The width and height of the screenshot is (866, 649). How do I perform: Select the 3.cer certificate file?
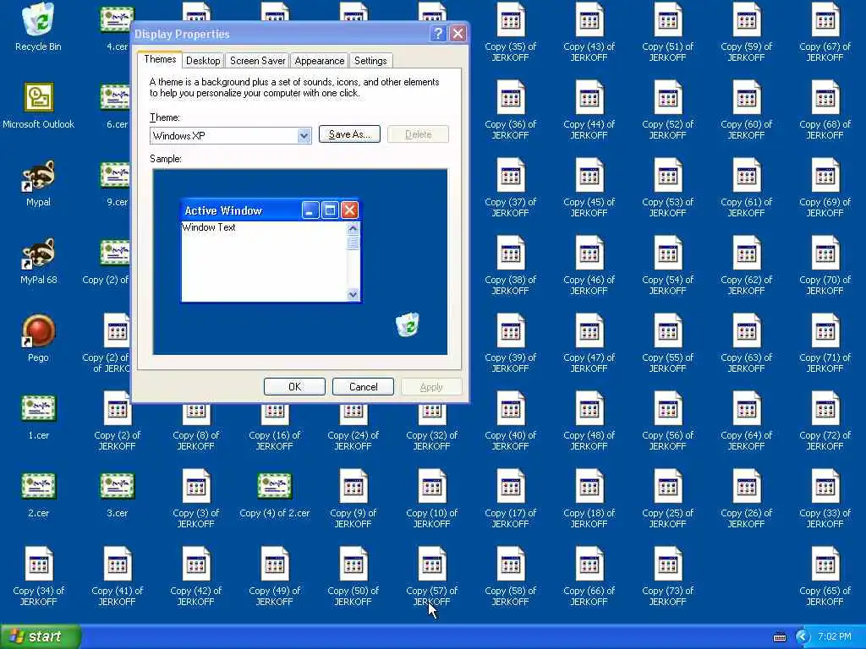tap(117, 486)
